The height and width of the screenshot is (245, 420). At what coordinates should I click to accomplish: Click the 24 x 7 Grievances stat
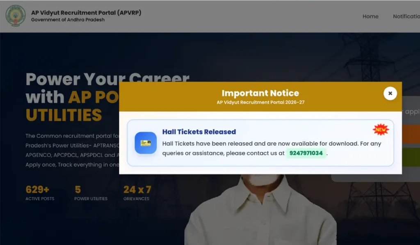point(137,193)
